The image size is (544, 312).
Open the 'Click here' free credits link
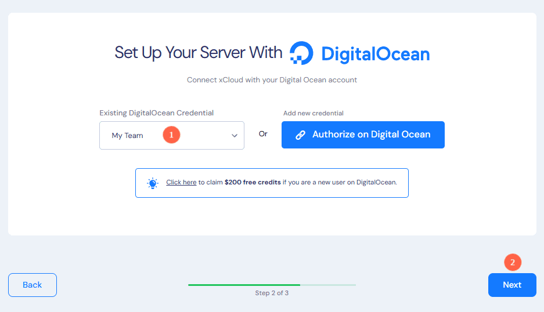181,182
